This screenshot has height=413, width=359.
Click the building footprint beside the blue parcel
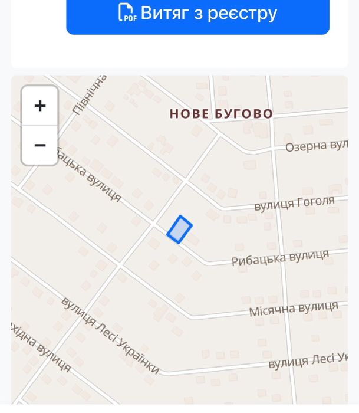(x=194, y=240)
